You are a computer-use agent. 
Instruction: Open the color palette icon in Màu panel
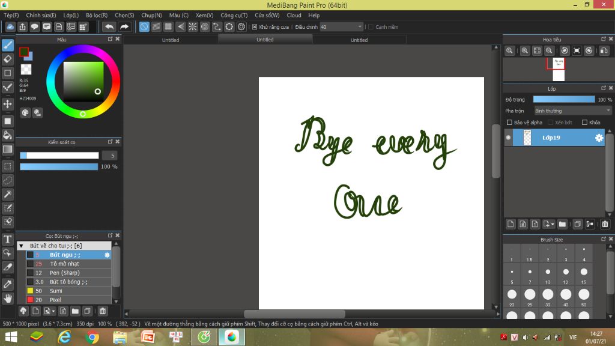[x=25, y=113]
